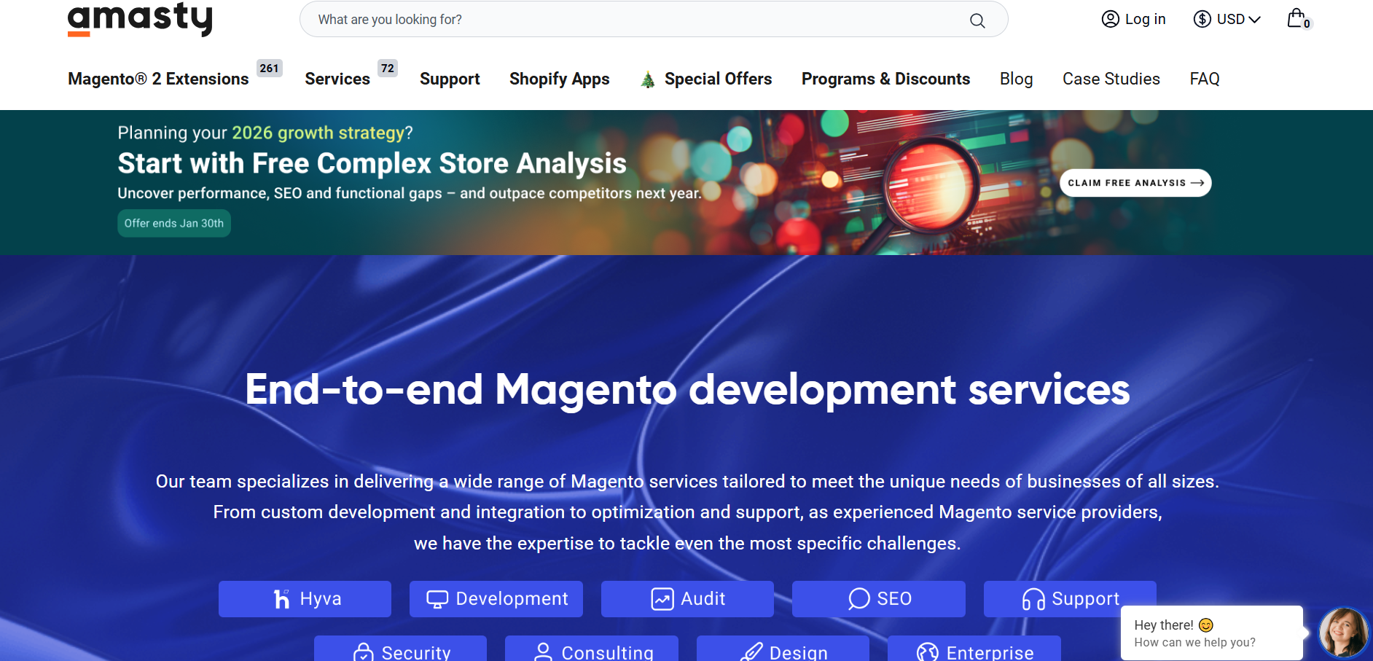The height and width of the screenshot is (661, 1373).
Task: Expand the USD currency dropdown
Action: pyautogui.click(x=1227, y=19)
